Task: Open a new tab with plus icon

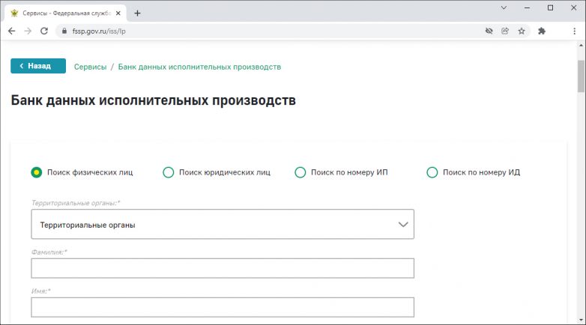Action: pyautogui.click(x=137, y=13)
